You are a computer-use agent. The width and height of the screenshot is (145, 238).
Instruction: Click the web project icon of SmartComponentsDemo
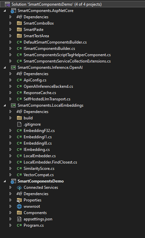click(x=13, y=181)
